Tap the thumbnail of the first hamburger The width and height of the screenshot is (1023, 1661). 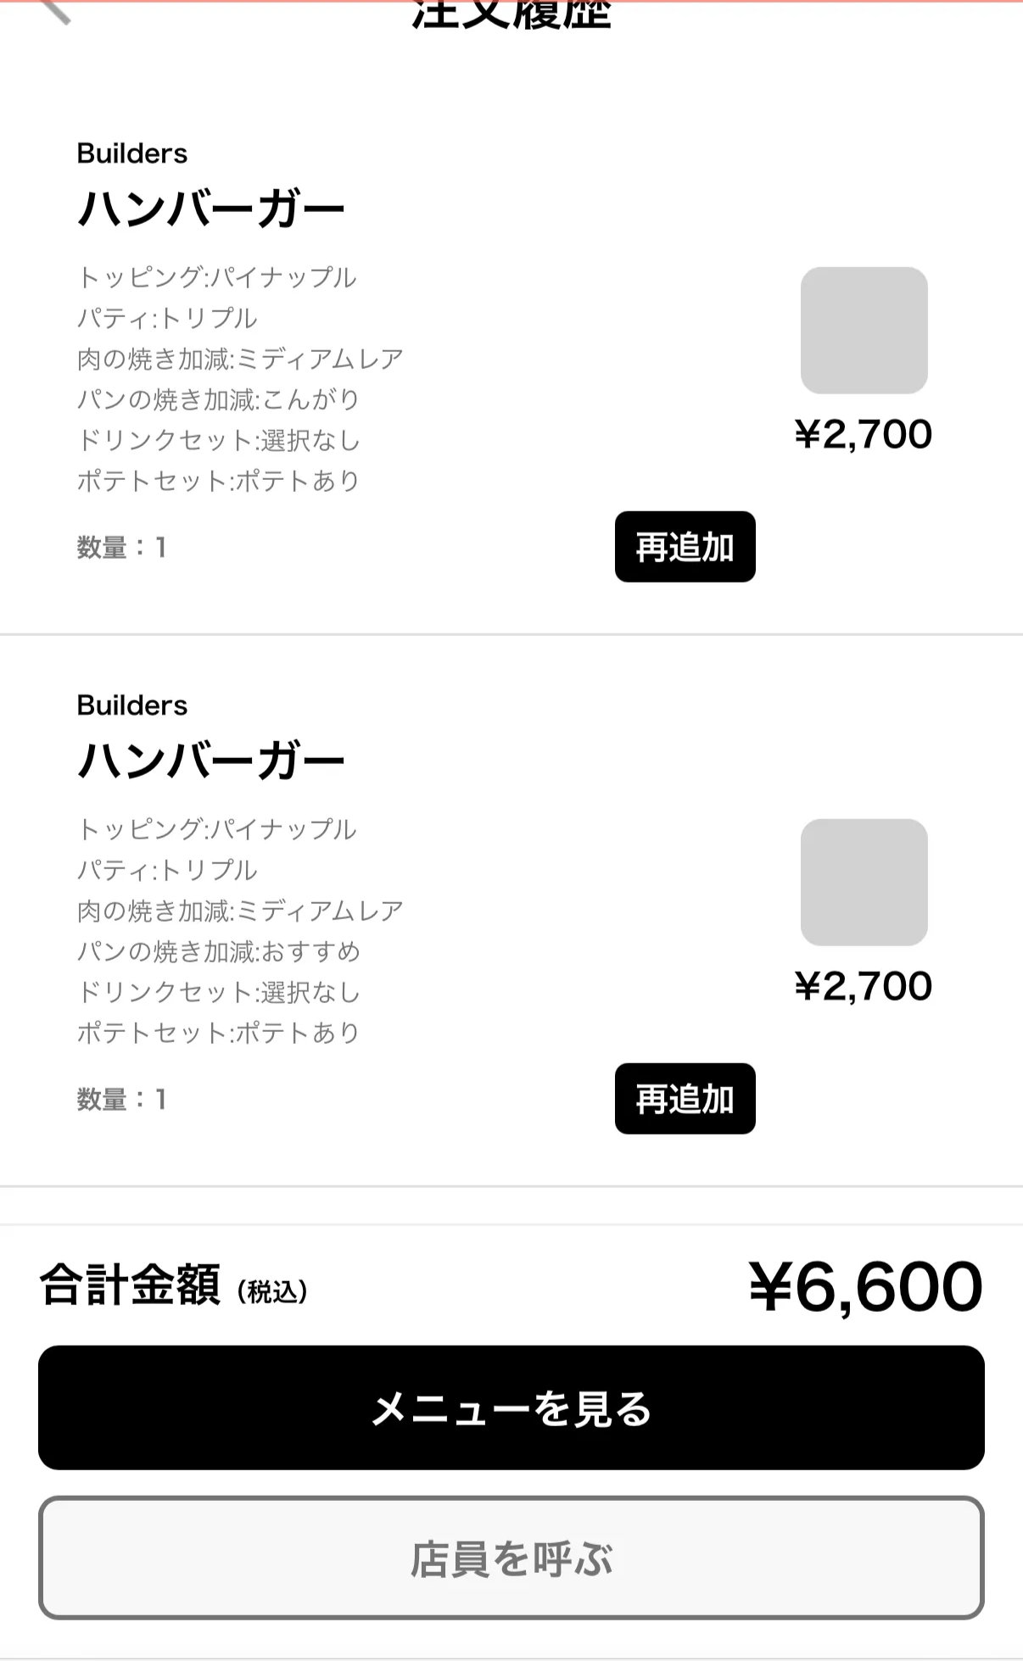tap(864, 330)
